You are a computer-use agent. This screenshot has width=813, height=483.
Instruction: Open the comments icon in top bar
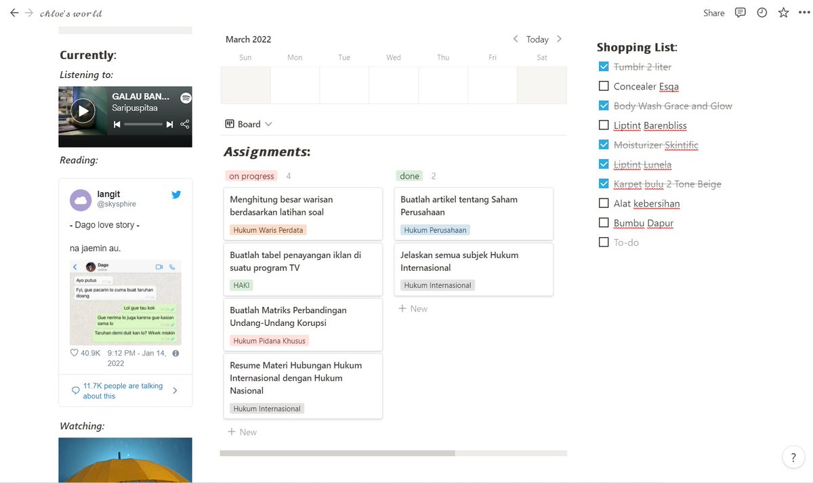[741, 13]
